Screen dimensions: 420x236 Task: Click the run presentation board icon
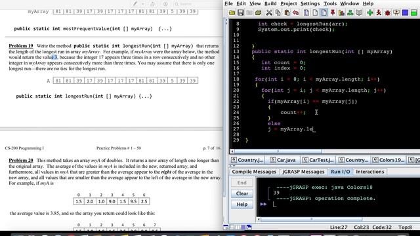396,12
